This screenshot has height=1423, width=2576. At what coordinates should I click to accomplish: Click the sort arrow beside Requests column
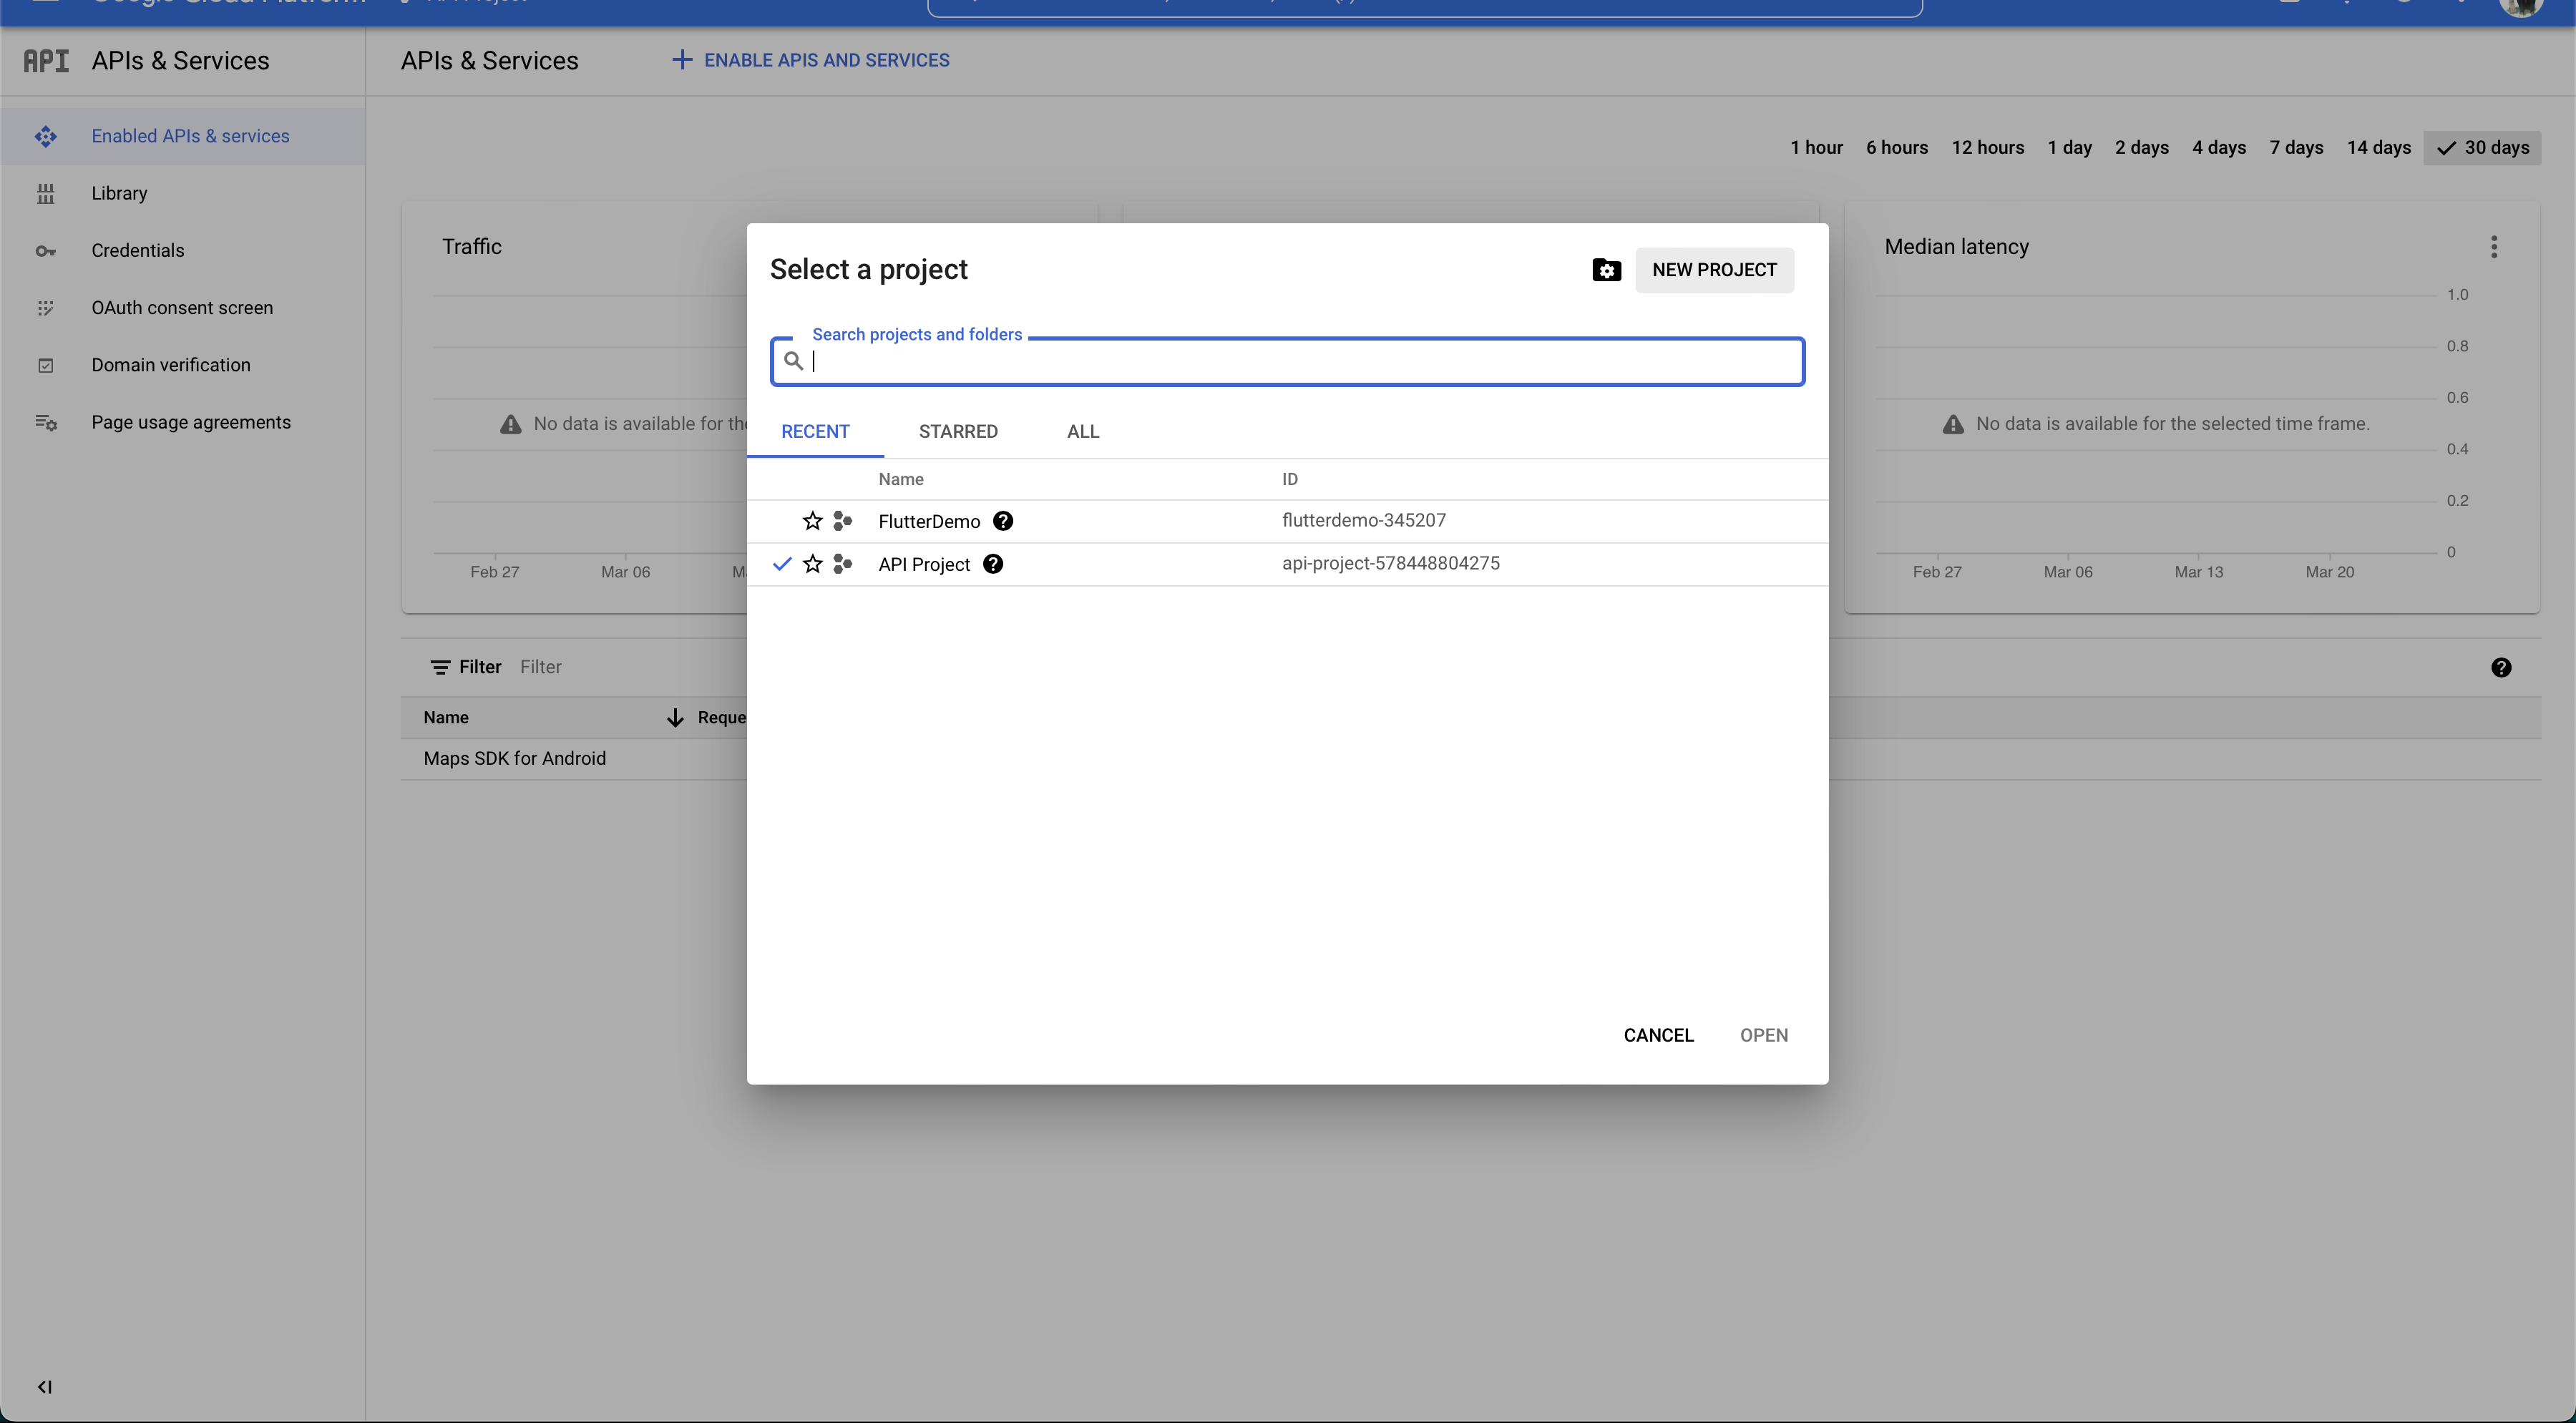coord(675,717)
